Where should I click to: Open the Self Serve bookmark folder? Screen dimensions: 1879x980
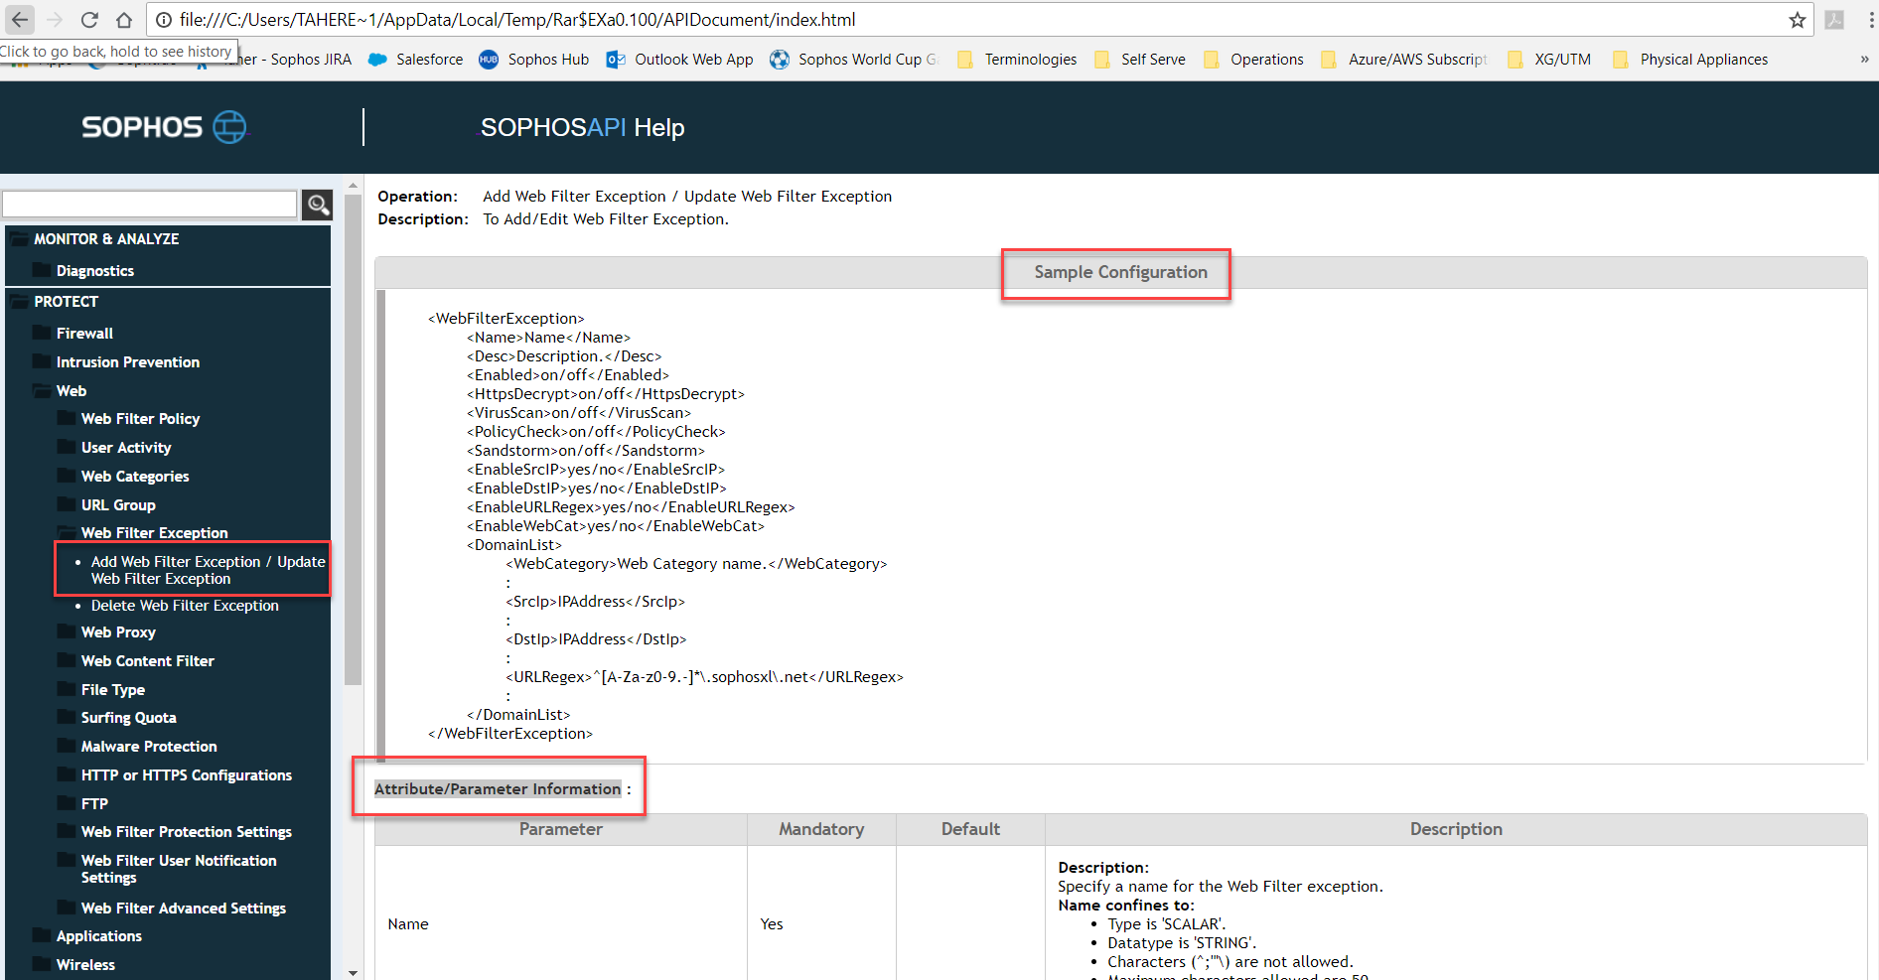tap(1140, 60)
